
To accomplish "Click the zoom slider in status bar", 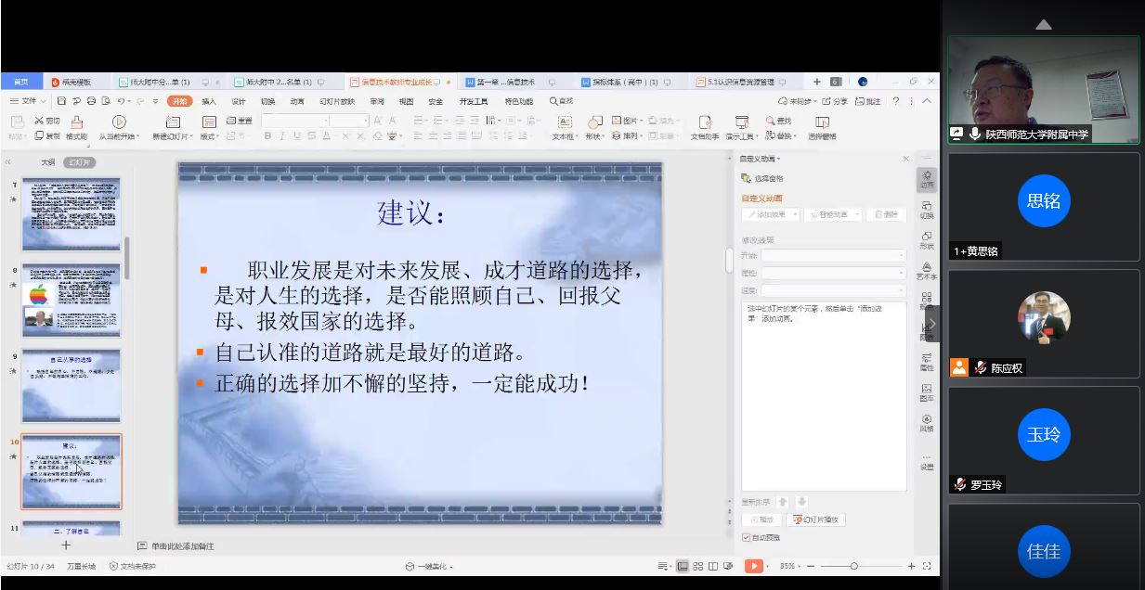I will (x=854, y=566).
